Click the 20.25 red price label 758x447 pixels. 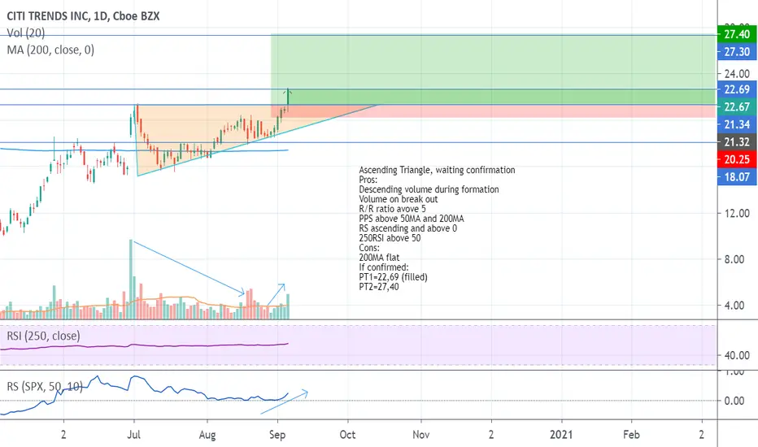(x=737, y=159)
